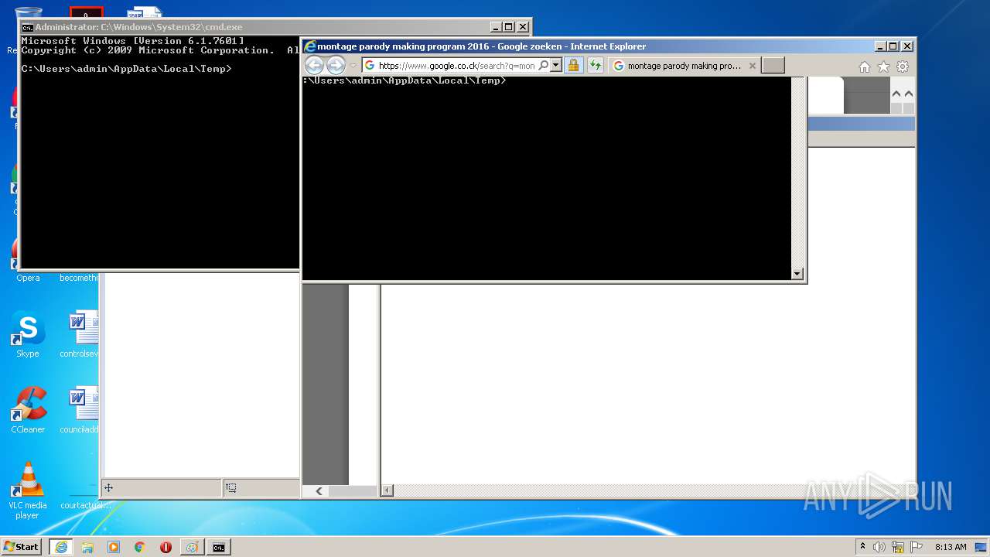Open the 'controlsev' Word document icon
990x557 pixels.
click(x=80, y=334)
